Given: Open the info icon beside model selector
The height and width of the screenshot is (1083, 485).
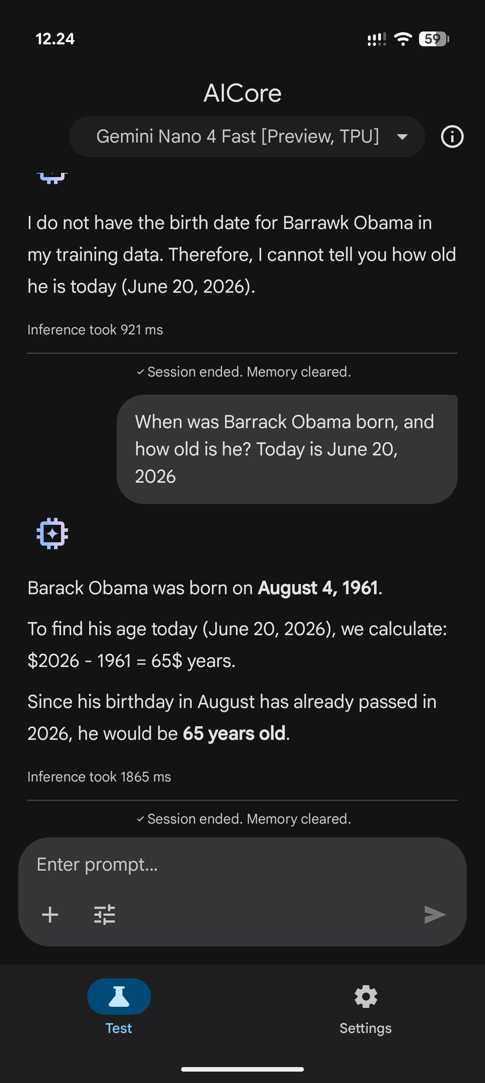Looking at the screenshot, I should (x=452, y=136).
